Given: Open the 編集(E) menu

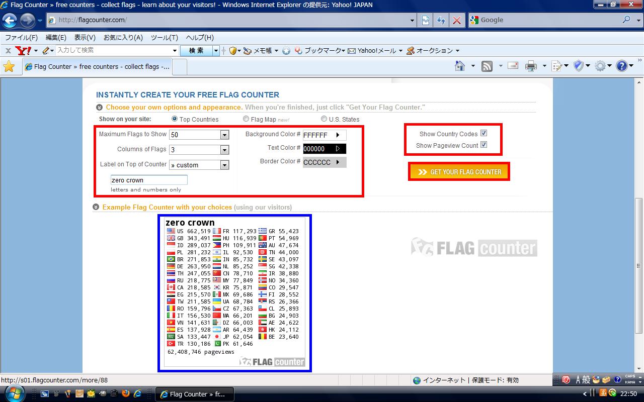Looking at the screenshot, I should click(56, 38).
